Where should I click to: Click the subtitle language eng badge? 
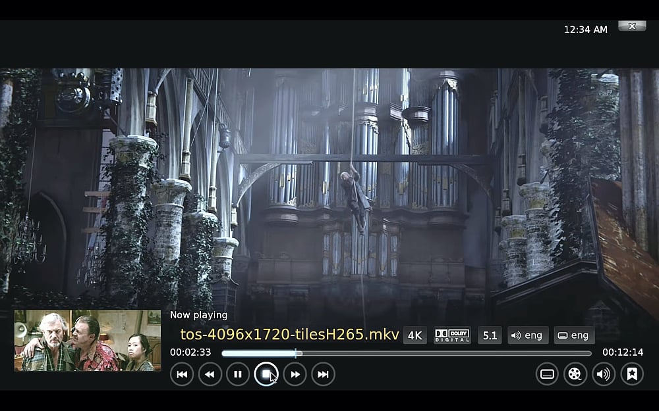574,335
